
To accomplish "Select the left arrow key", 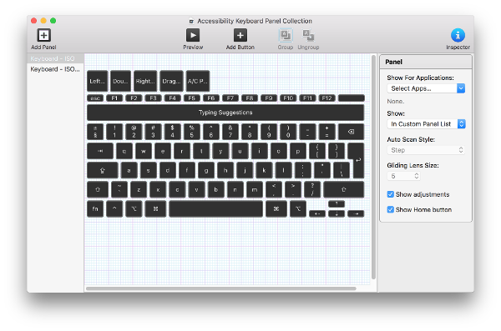I will (317, 213).
